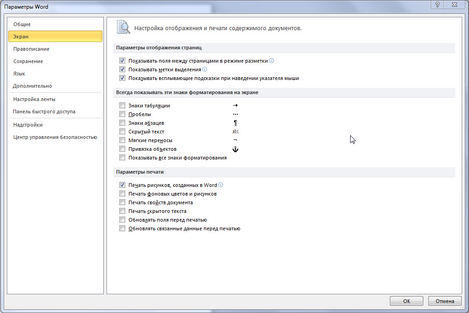Viewport: 469px width, 313px height.
Task: Uncheck 'Печать рисунков, созданных в Word'
Action: point(122,185)
